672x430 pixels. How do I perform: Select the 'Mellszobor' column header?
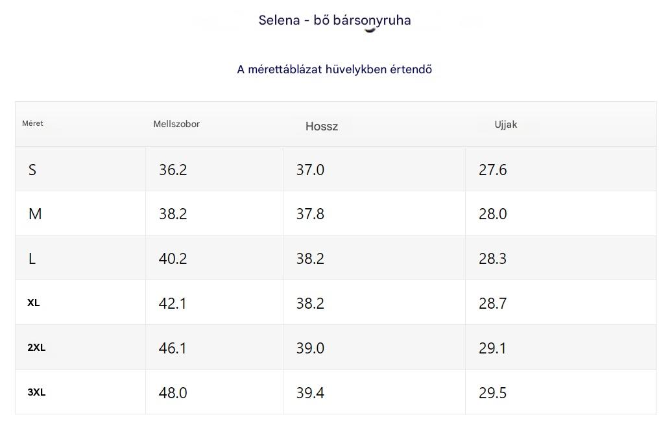click(x=176, y=124)
